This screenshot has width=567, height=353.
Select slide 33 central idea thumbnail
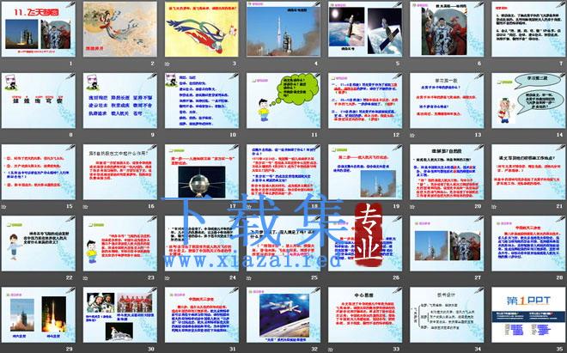coord(365,314)
